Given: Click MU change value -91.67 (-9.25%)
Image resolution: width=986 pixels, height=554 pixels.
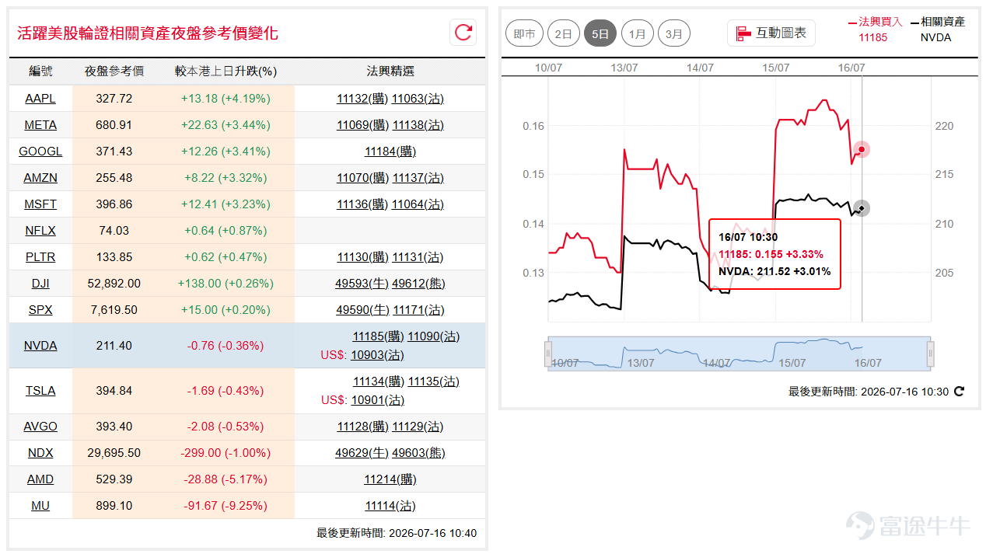Looking at the screenshot, I should pos(226,506).
